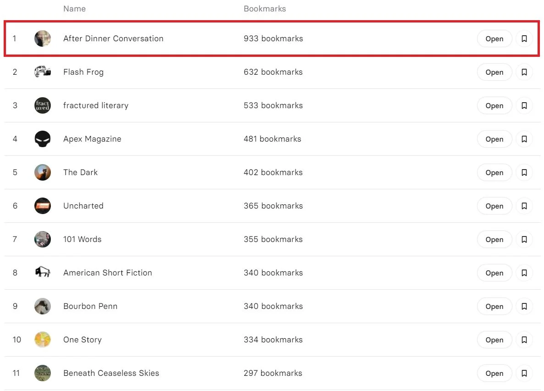Click 933 bookmarks count
This screenshot has height=391, width=544.
(x=274, y=39)
